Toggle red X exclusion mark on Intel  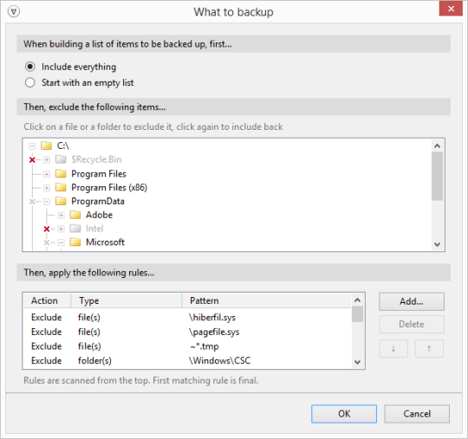(x=47, y=229)
